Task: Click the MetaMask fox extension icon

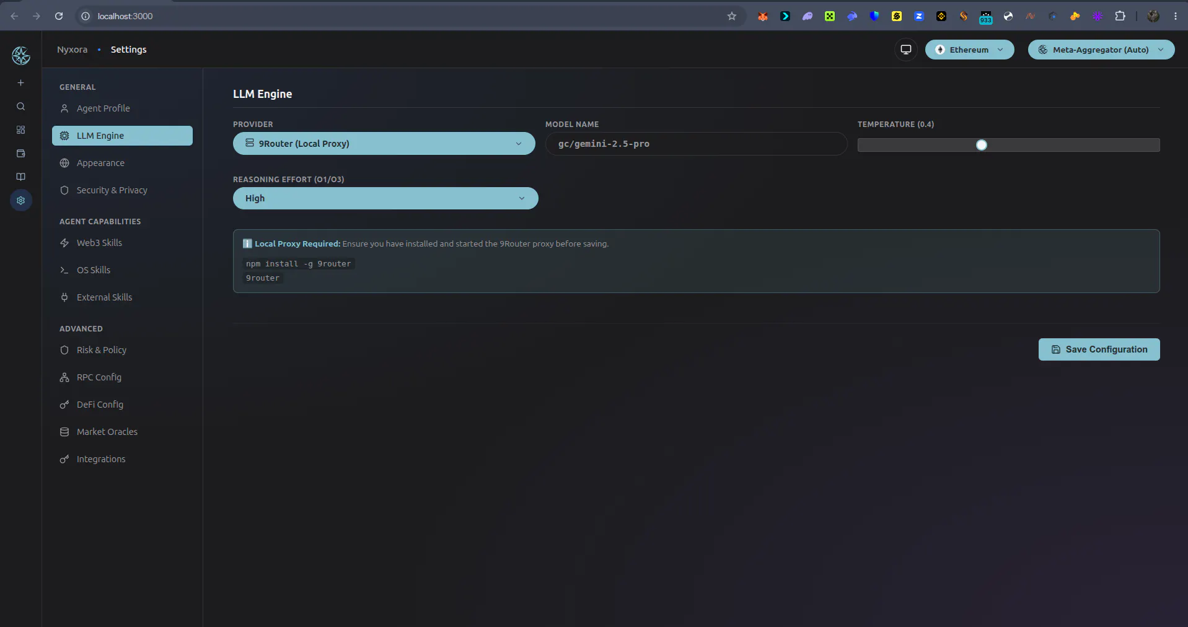Action: click(763, 16)
